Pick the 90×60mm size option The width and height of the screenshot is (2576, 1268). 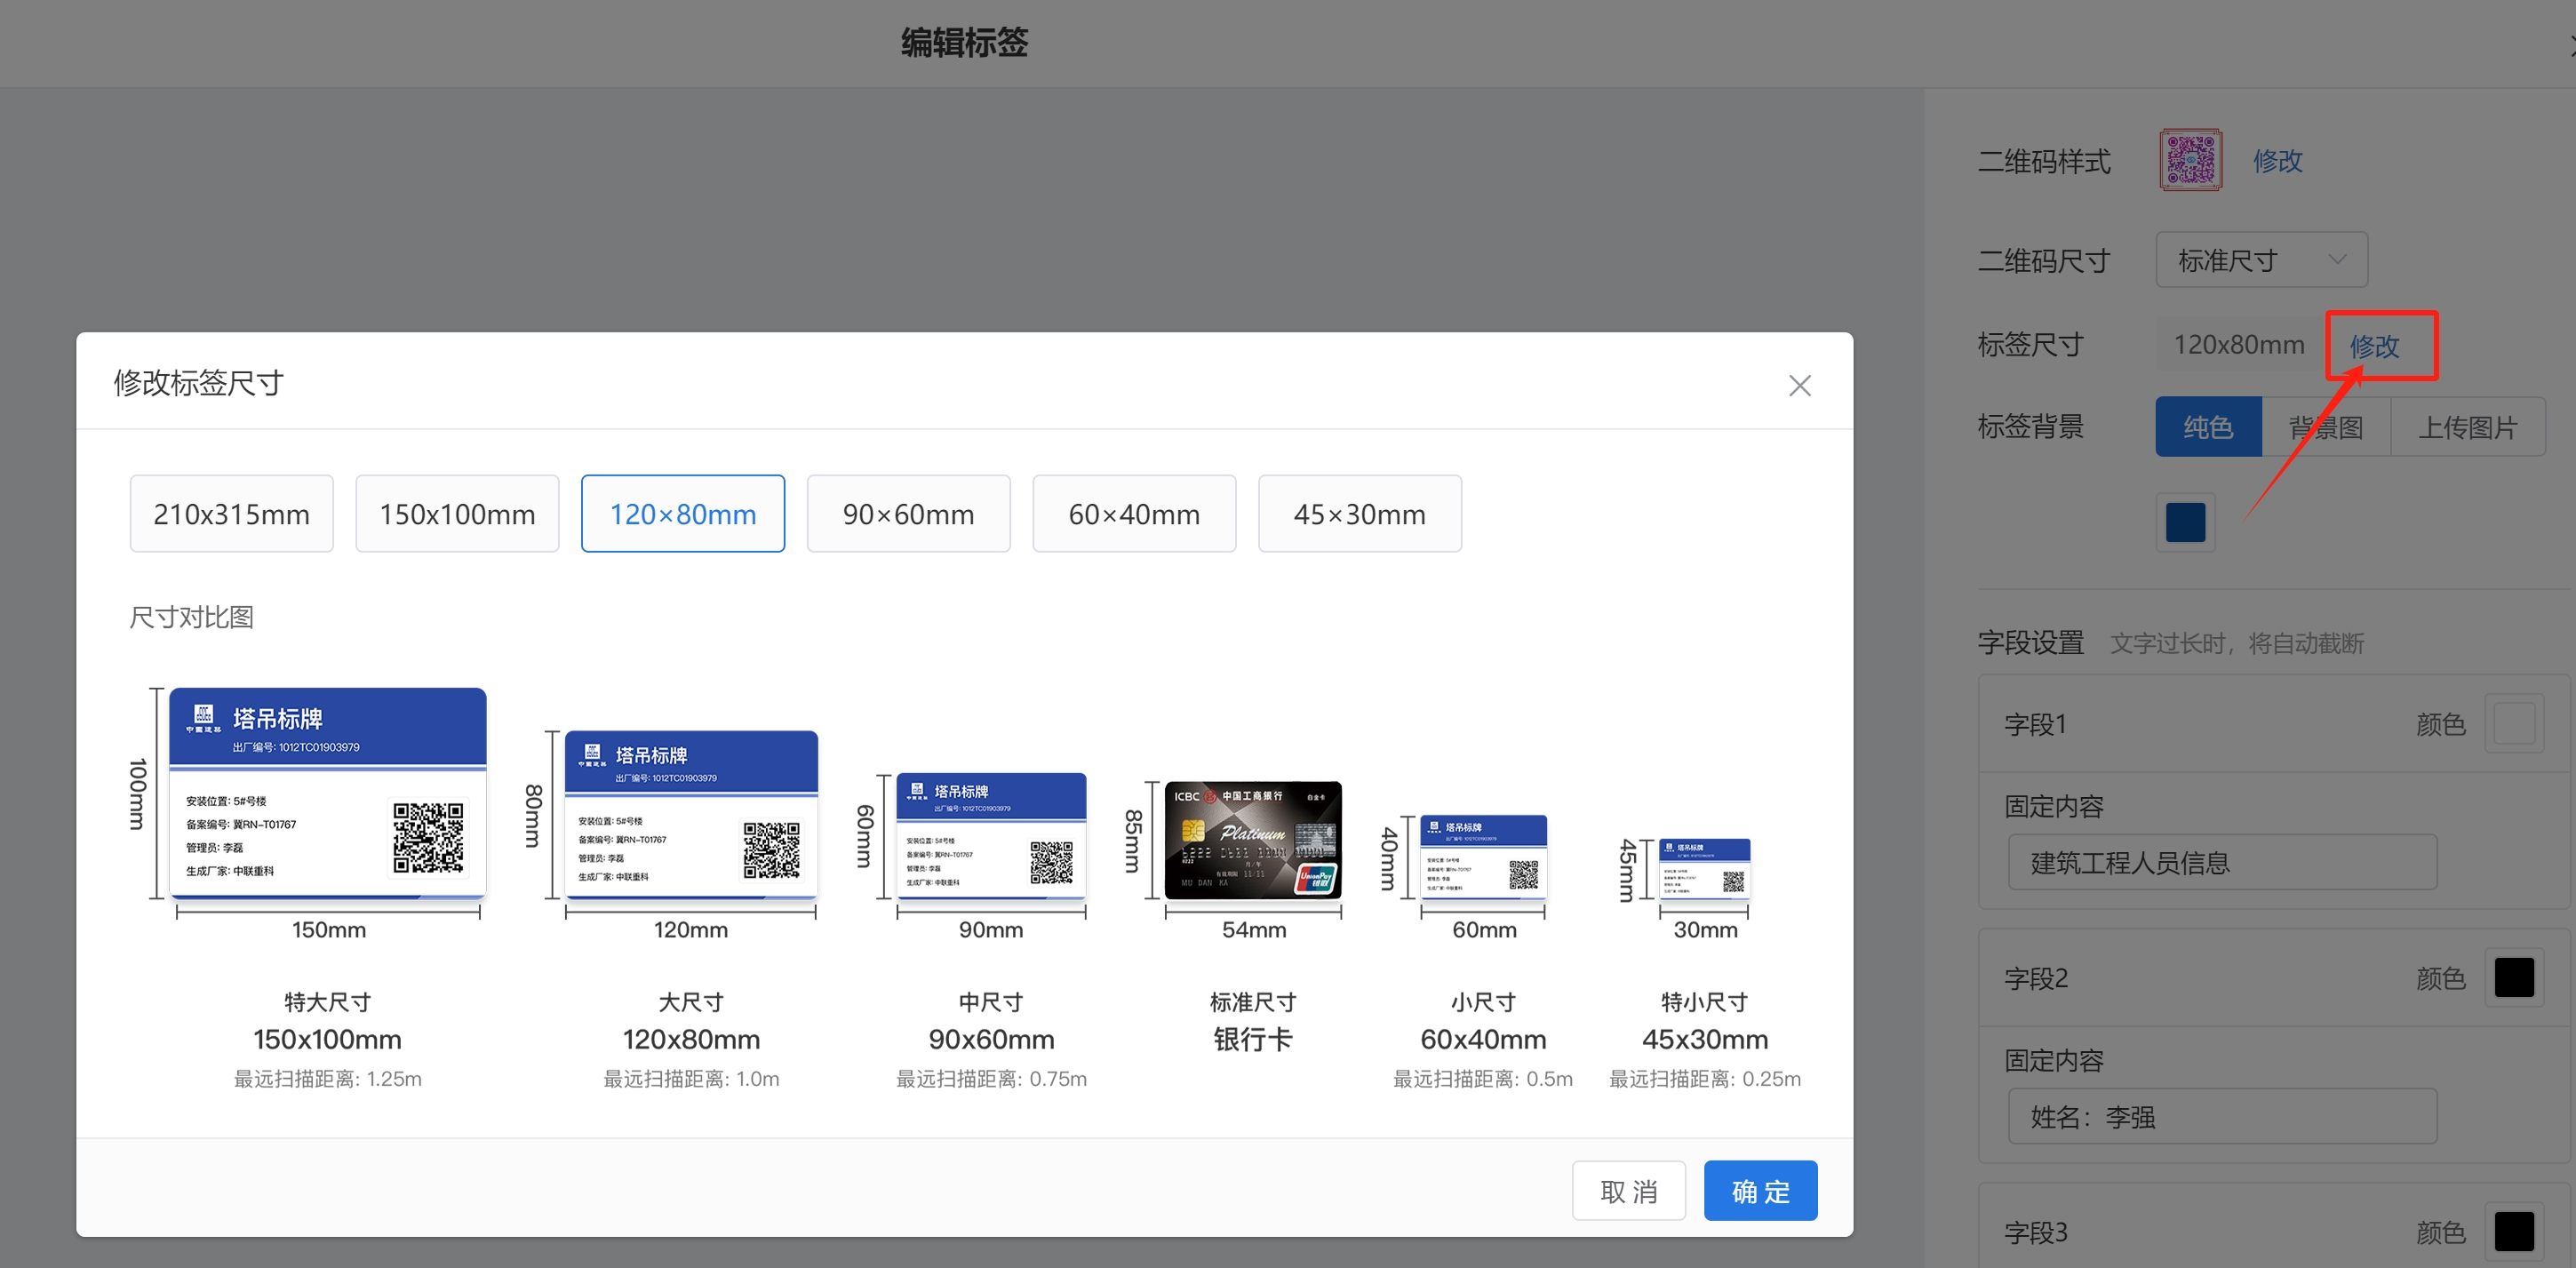coord(908,513)
